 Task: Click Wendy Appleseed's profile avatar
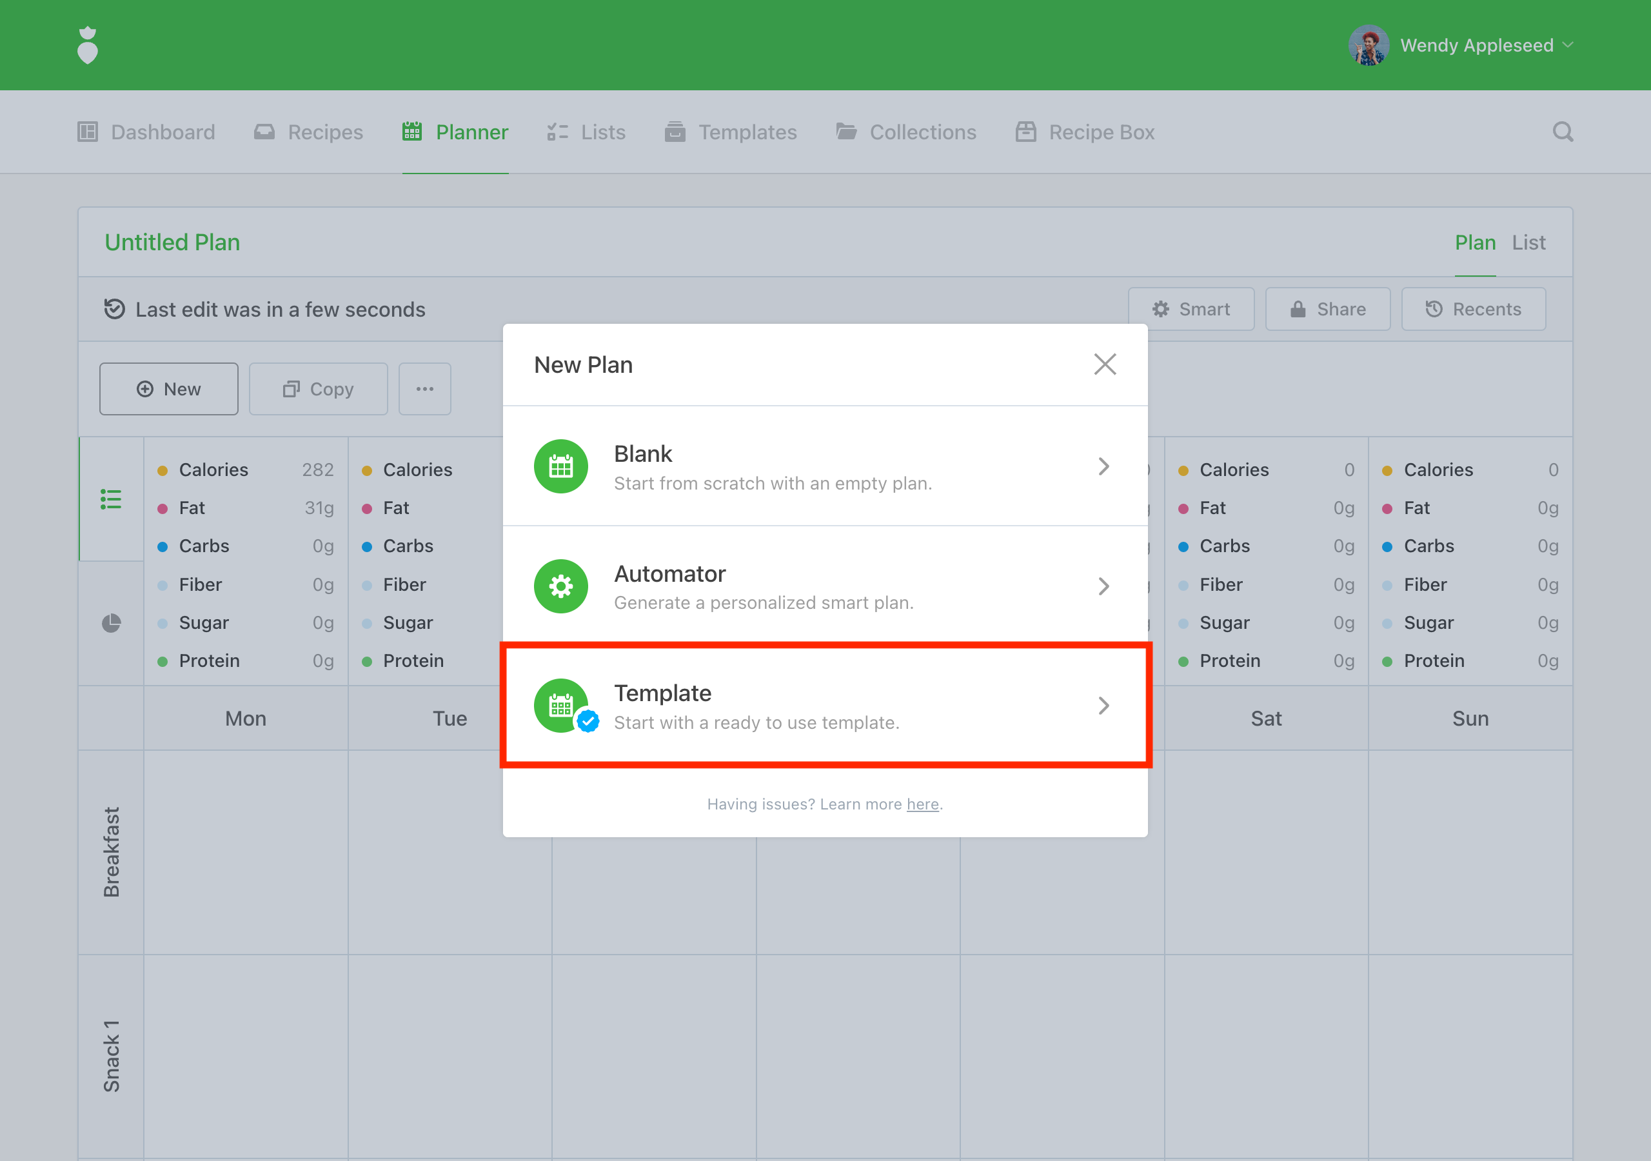click(x=1369, y=45)
